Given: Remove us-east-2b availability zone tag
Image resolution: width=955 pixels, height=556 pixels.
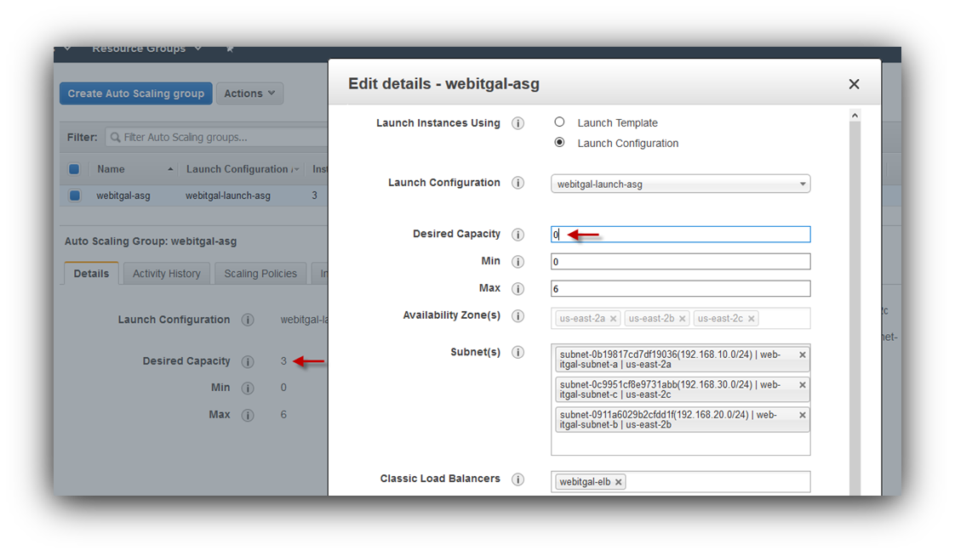Looking at the screenshot, I should pos(682,319).
